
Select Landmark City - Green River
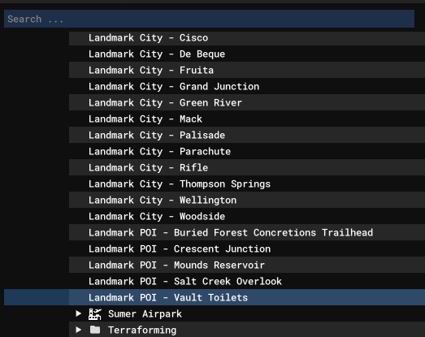coord(247,102)
